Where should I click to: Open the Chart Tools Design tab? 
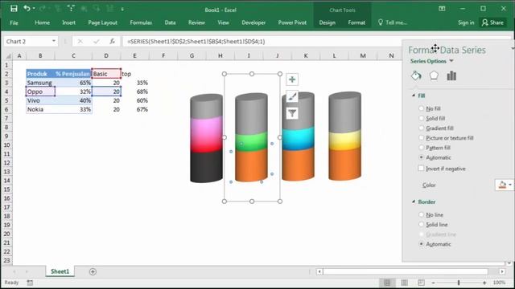328,22
